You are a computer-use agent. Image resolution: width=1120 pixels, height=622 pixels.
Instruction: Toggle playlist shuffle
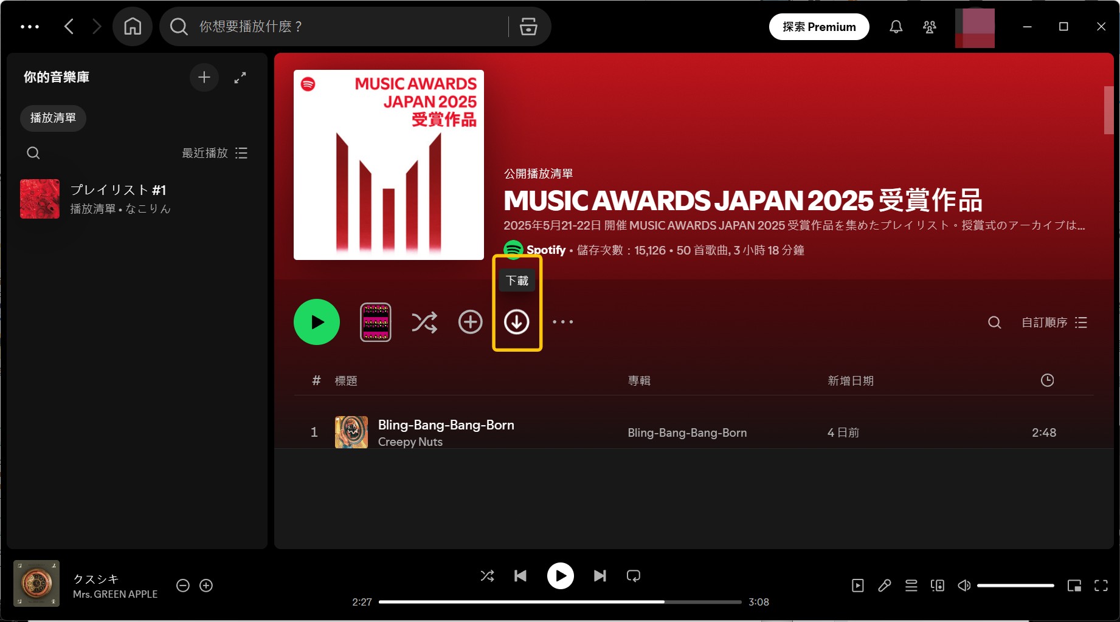[424, 322]
